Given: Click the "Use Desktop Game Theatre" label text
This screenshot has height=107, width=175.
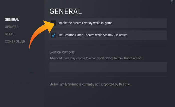Looking at the screenshot, I should coord(92,35).
